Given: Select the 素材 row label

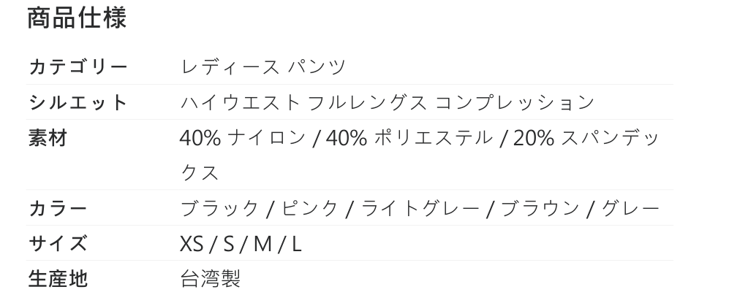Looking at the screenshot, I should (48, 138).
